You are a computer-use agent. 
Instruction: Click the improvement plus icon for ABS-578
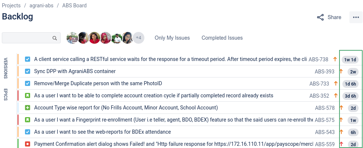[28, 108]
